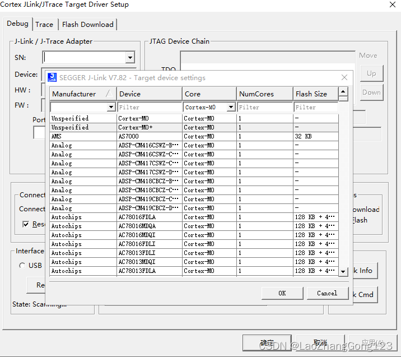Select Autochips AC78016MDQI device

[x=194, y=235]
